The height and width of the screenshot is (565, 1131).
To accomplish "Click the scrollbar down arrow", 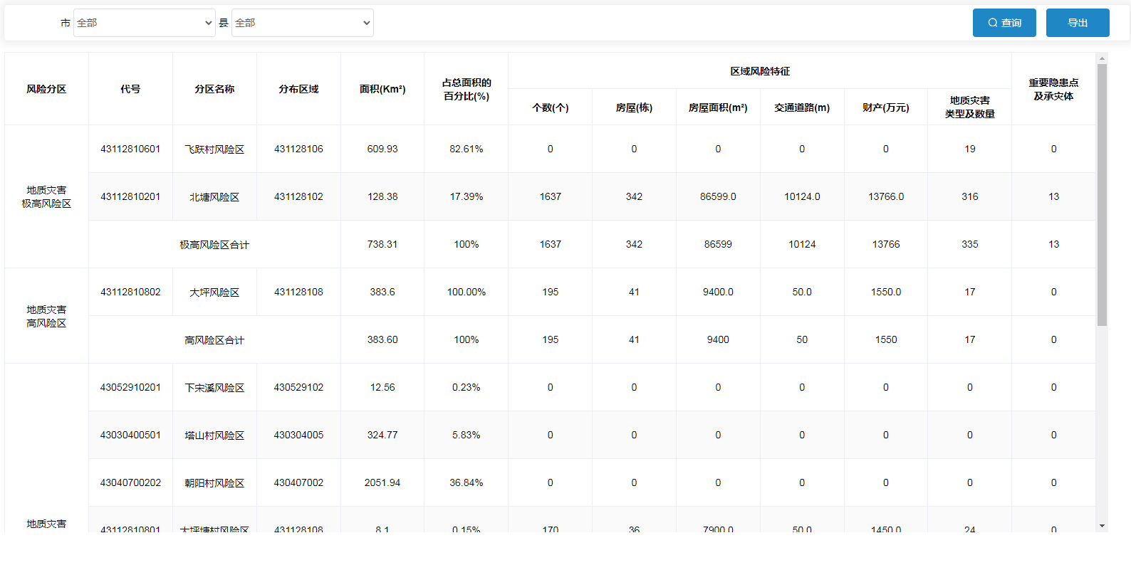I will (x=1102, y=526).
